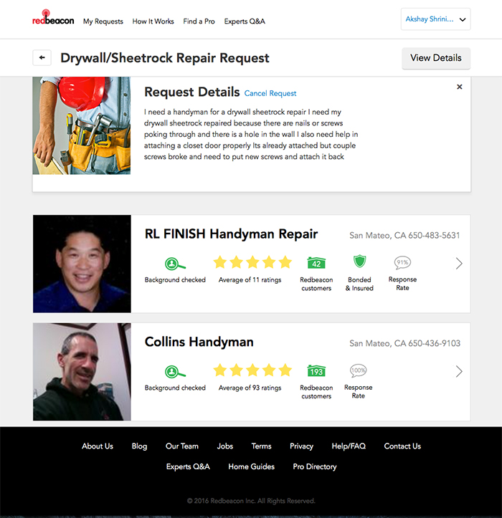The width and height of the screenshot is (502, 518).
Task: Open Jobs footer link
Action: click(x=225, y=446)
